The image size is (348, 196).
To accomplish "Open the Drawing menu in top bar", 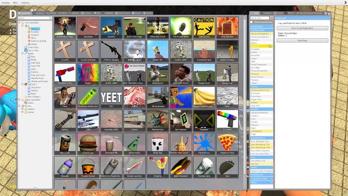I will (6, 3).
